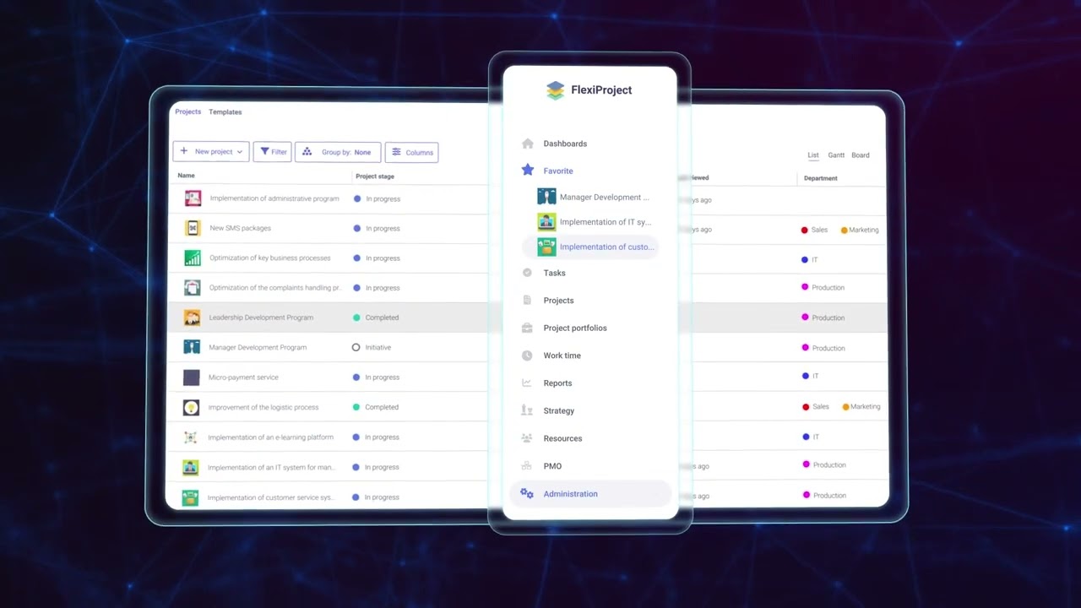Click the Manager Development favorite thumbnail
The height and width of the screenshot is (608, 1081).
546,197
